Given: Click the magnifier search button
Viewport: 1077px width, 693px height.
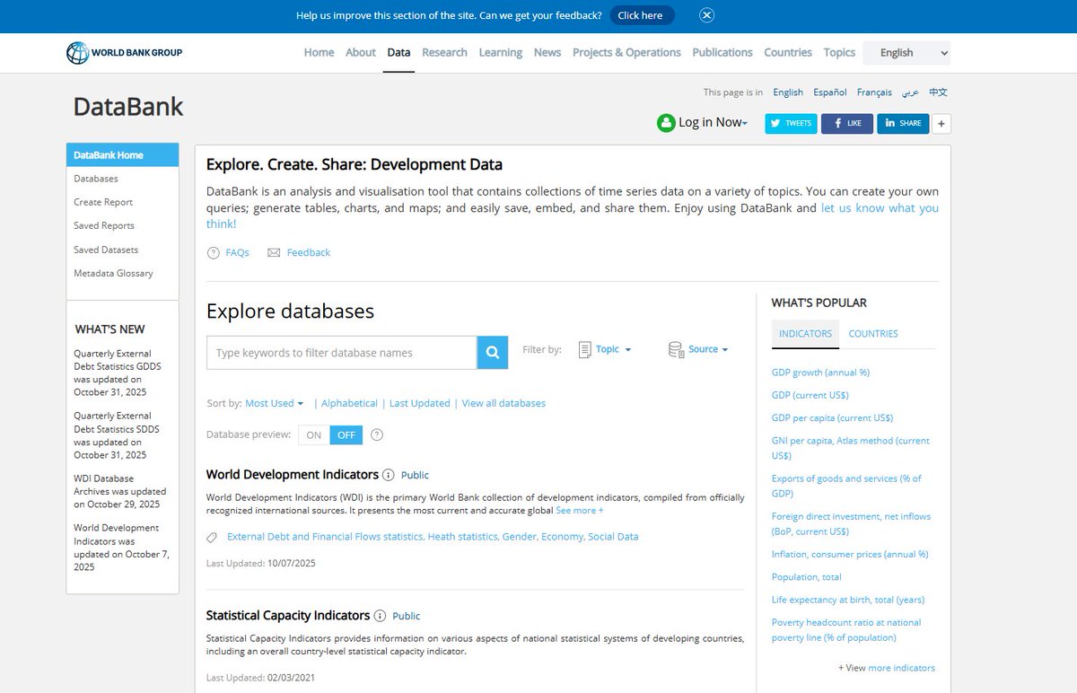Looking at the screenshot, I should [492, 353].
